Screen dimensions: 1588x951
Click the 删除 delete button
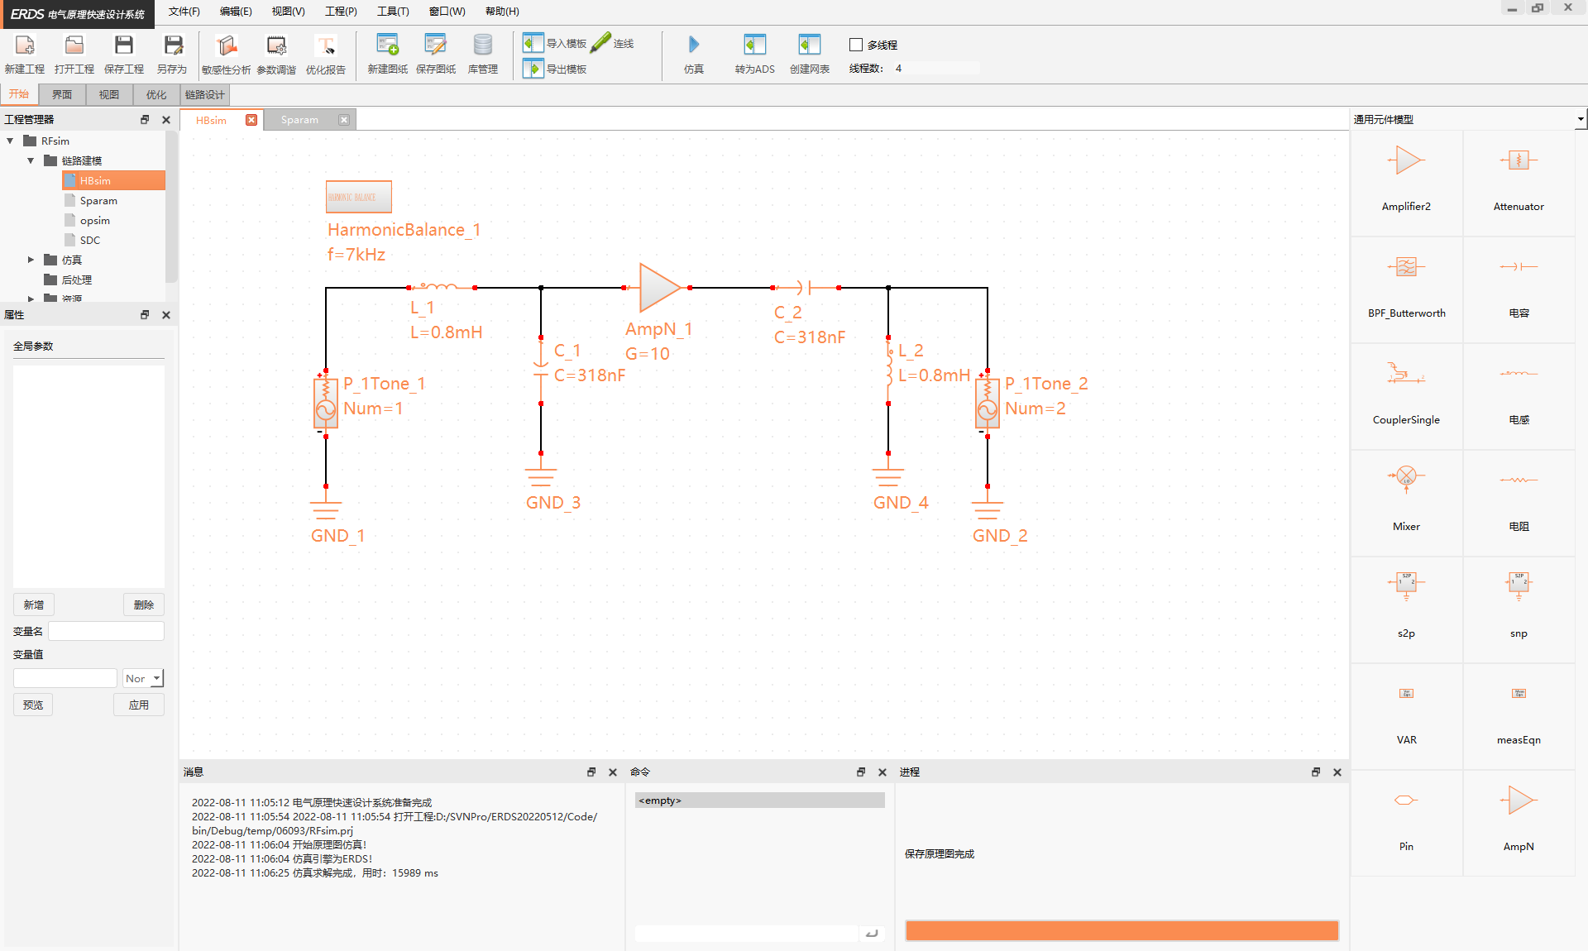pos(144,605)
